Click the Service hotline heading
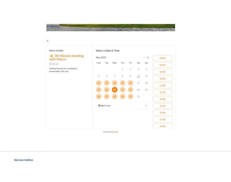This screenshot has height=182, width=231. click(24, 160)
